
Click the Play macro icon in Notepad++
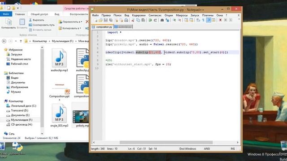coord(230,20)
